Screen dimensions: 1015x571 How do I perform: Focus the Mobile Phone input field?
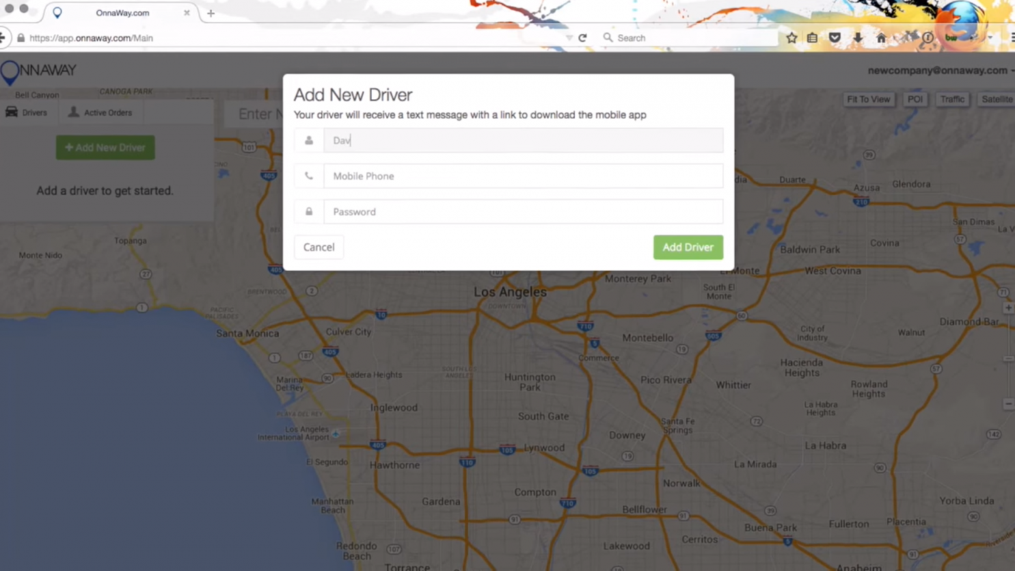coord(523,176)
